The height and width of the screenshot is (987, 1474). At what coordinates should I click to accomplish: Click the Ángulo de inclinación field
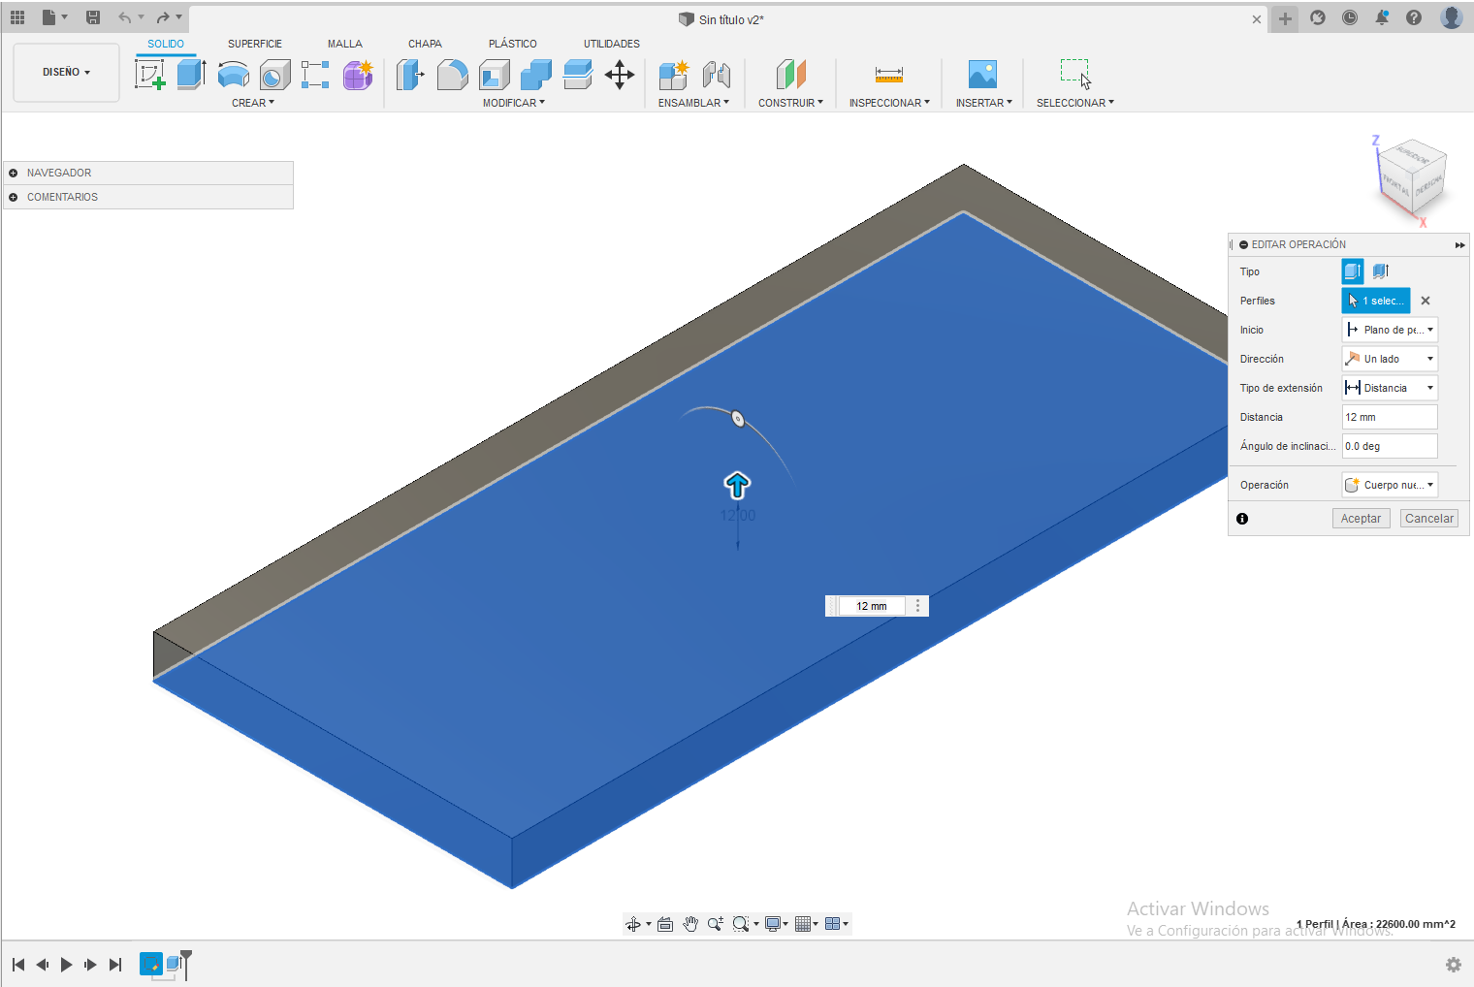click(x=1390, y=446)
